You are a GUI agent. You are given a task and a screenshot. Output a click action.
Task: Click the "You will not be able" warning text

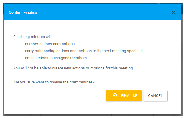73,68
